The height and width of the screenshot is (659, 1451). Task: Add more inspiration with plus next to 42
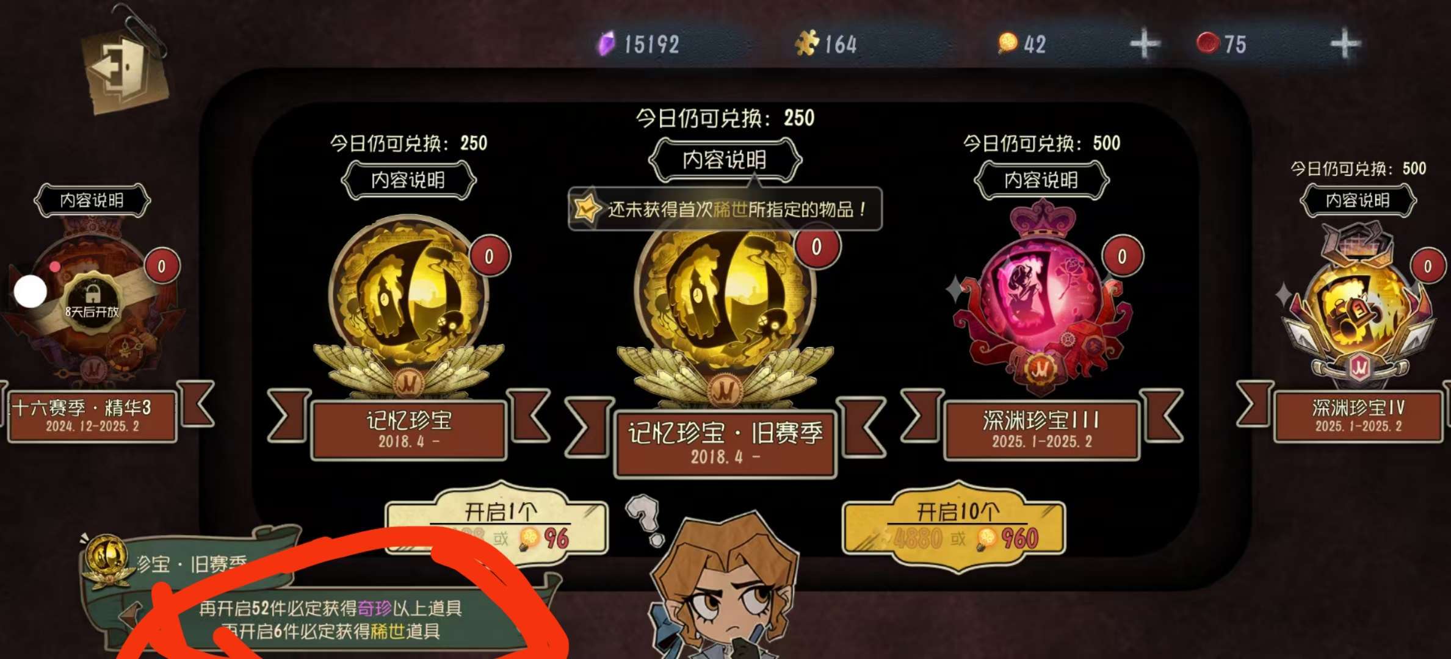click(1145, 44)
